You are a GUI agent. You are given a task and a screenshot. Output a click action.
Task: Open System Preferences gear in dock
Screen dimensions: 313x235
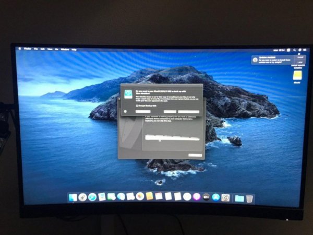click(x=225, y=198)
